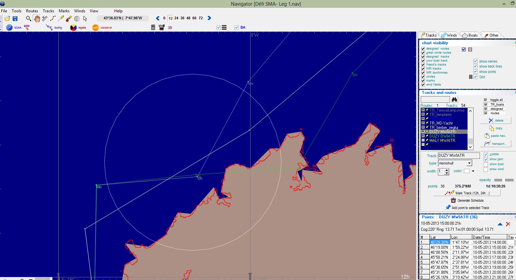Select the 24 hour forecast step
The width and height of the screenshot is (516, 280).
176,18
